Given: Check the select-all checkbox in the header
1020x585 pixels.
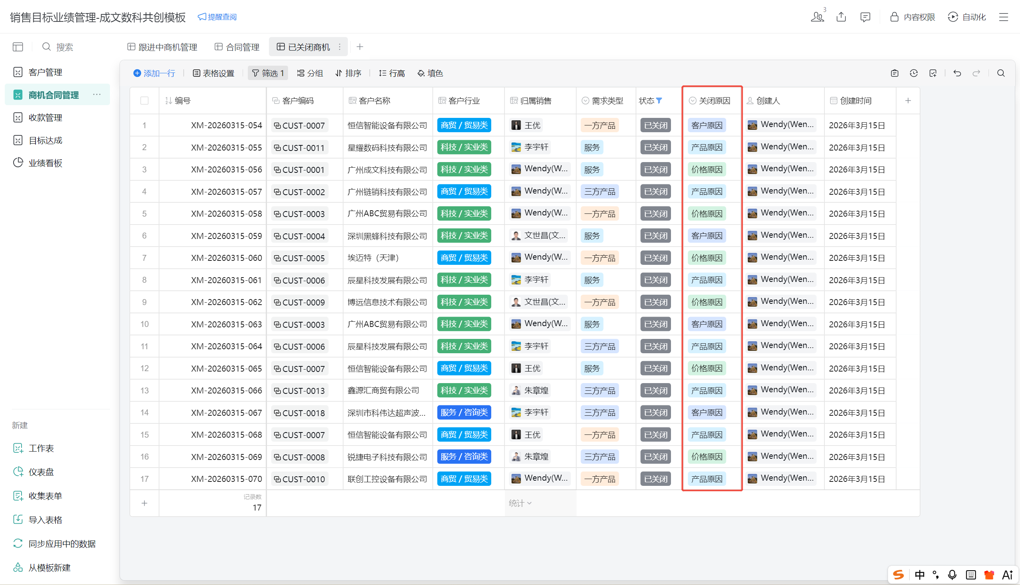Looking at the screenshot, I should point(144,101).
